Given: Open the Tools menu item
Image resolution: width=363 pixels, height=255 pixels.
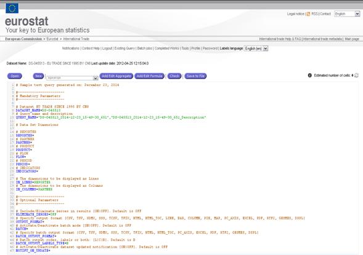Looking at the screenshot, I should click(186, 48).
